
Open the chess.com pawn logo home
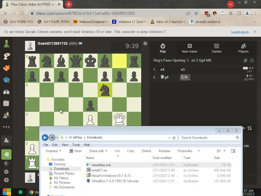(x=6, y=44)
